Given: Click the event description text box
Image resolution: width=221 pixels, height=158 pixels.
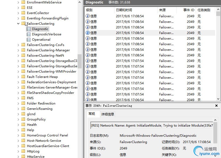Looking at the screenshot, I should tap(152, 126).
